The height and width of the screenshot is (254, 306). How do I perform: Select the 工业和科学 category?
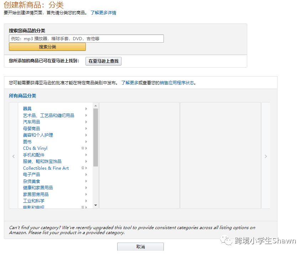pyautogui.click(x=33, y=201)
